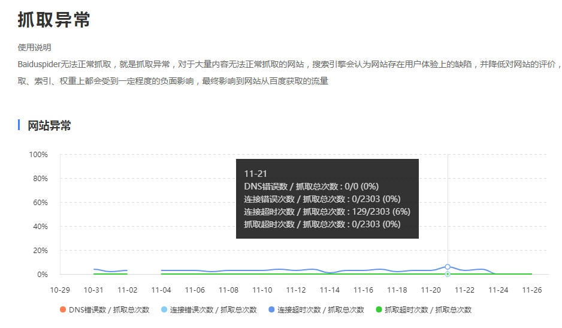Select the 11-26 date on the x-axis
This screenshot has height=328, width=562.
(532, 290)
